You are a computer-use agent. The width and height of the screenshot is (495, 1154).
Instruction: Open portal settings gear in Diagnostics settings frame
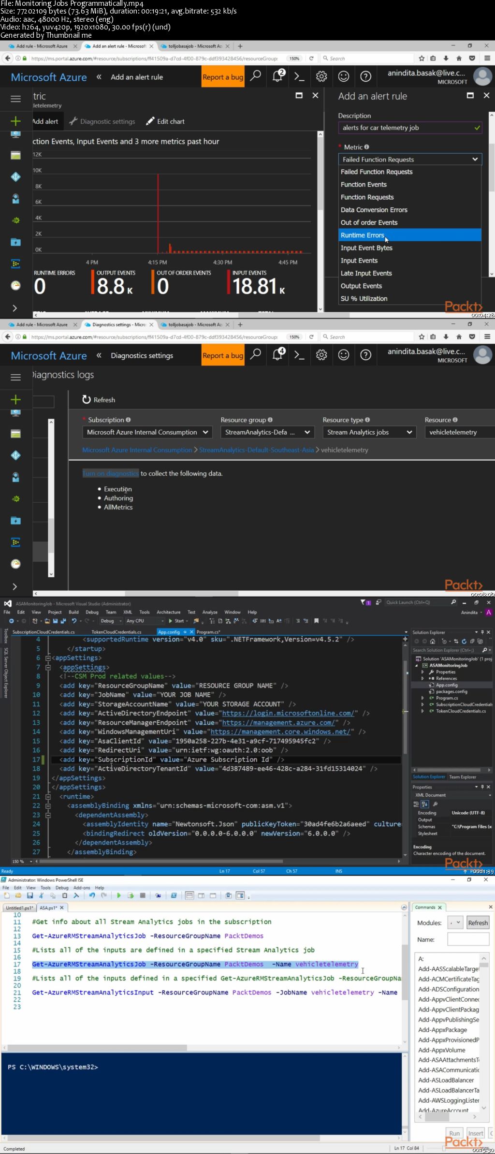(321, 355)
